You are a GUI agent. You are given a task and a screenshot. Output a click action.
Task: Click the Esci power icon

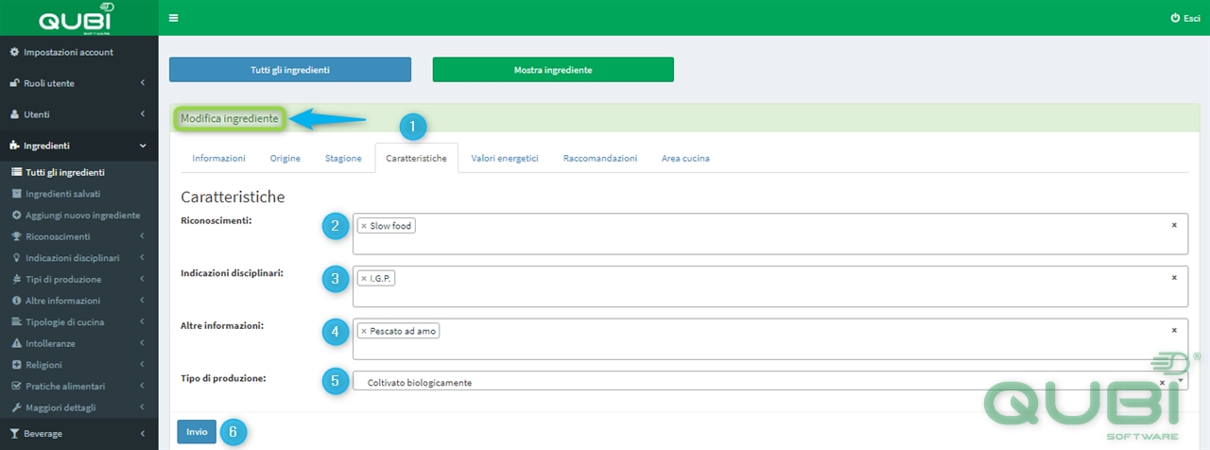pyautogui.click(x=1175, y=18)
